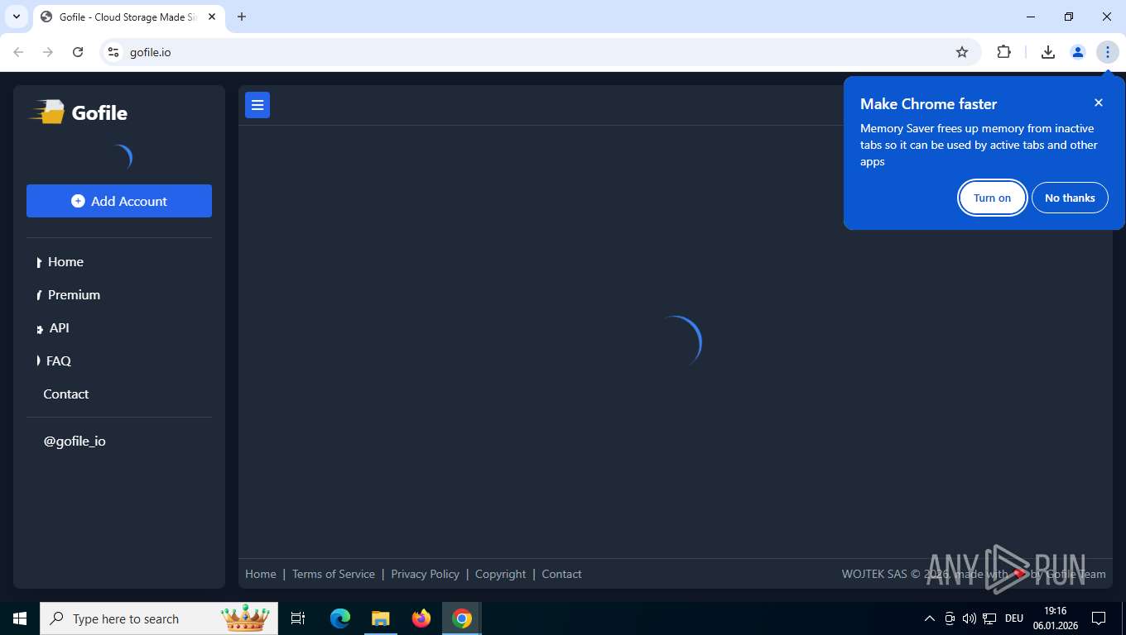Open the @gofile_io social link
The height and width of the screenshot is (635, 1126).
tap(75, 442)
